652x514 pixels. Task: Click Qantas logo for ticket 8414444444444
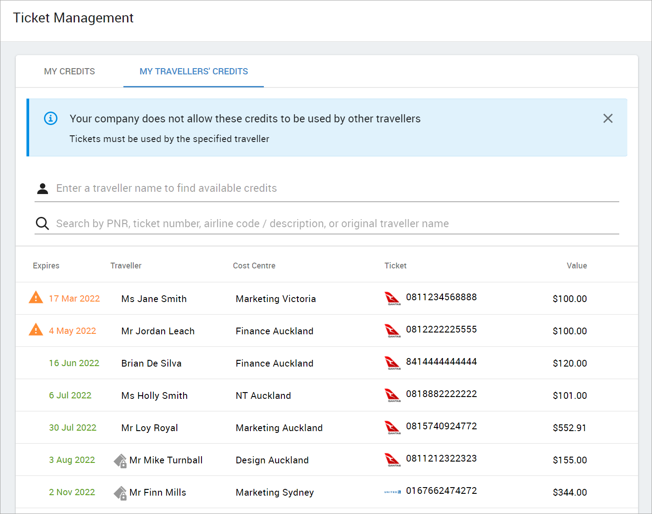click(393, 363)
